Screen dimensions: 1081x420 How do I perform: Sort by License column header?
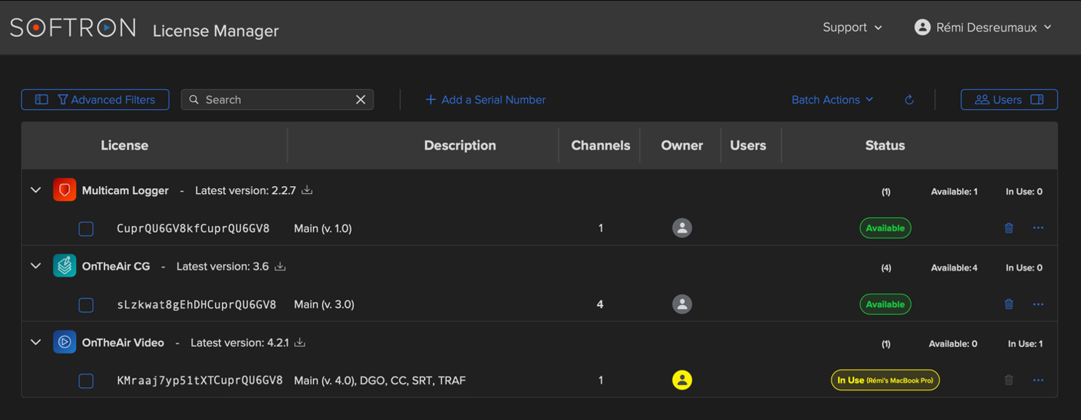125,145
